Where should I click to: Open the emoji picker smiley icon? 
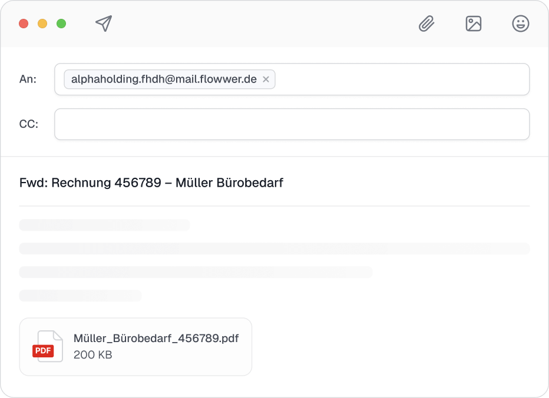coord(520,24)
